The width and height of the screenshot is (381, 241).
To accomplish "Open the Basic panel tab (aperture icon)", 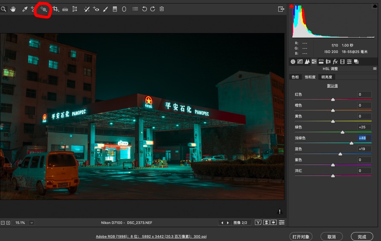I will [293, 62].
